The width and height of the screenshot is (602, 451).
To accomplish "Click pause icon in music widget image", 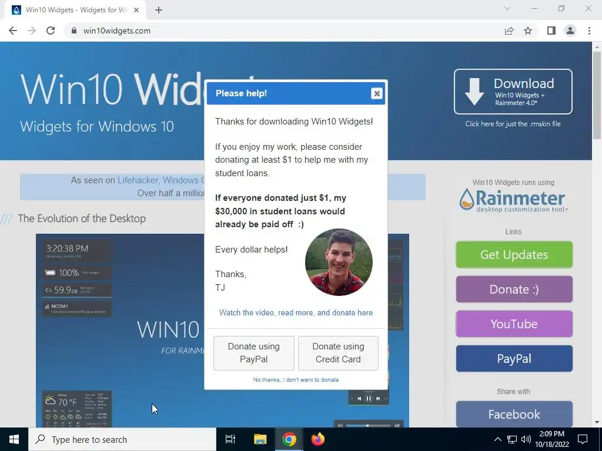I will [x=368, y=399].
